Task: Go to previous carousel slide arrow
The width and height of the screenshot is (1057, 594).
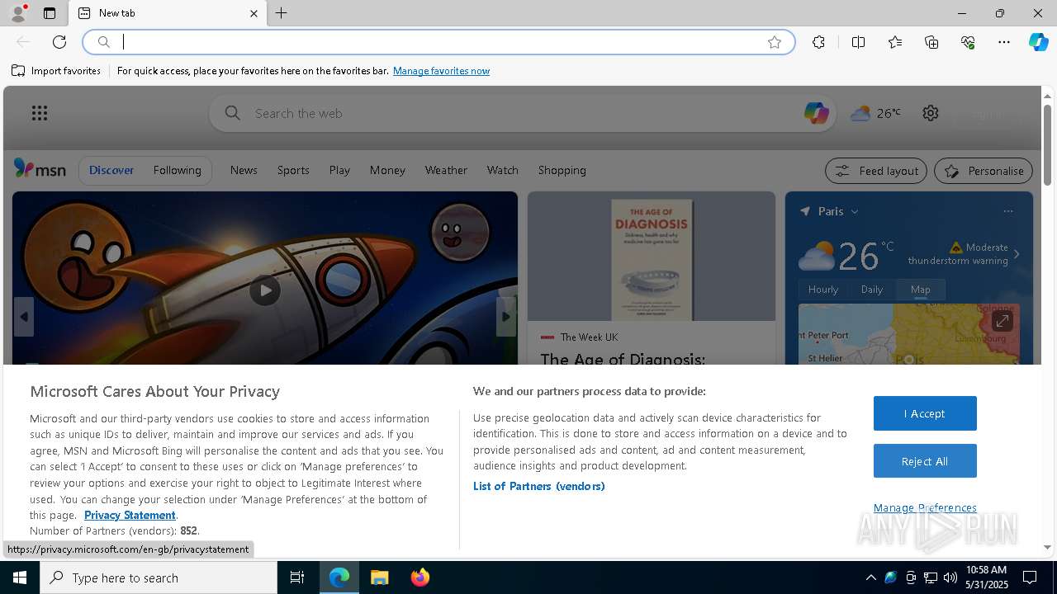Action: pos(23,317)
